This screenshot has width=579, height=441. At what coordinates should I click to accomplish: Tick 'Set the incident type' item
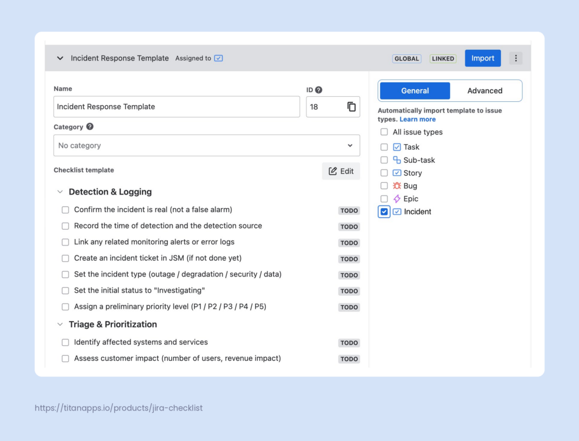coord(66,274)
